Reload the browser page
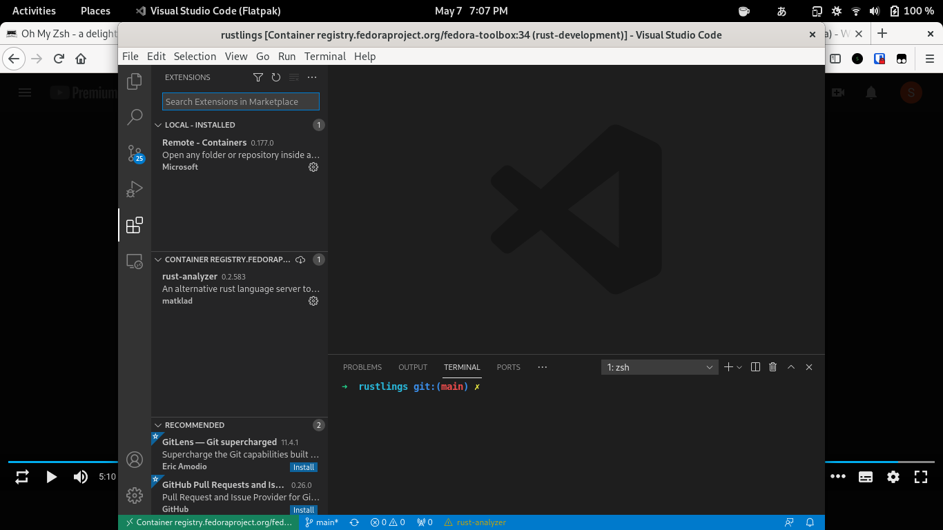 59,59
